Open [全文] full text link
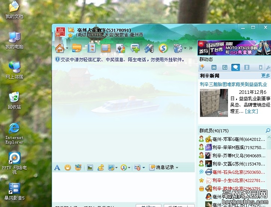Image resolution: width=271 pixels, height=207 pixels. 252,111
